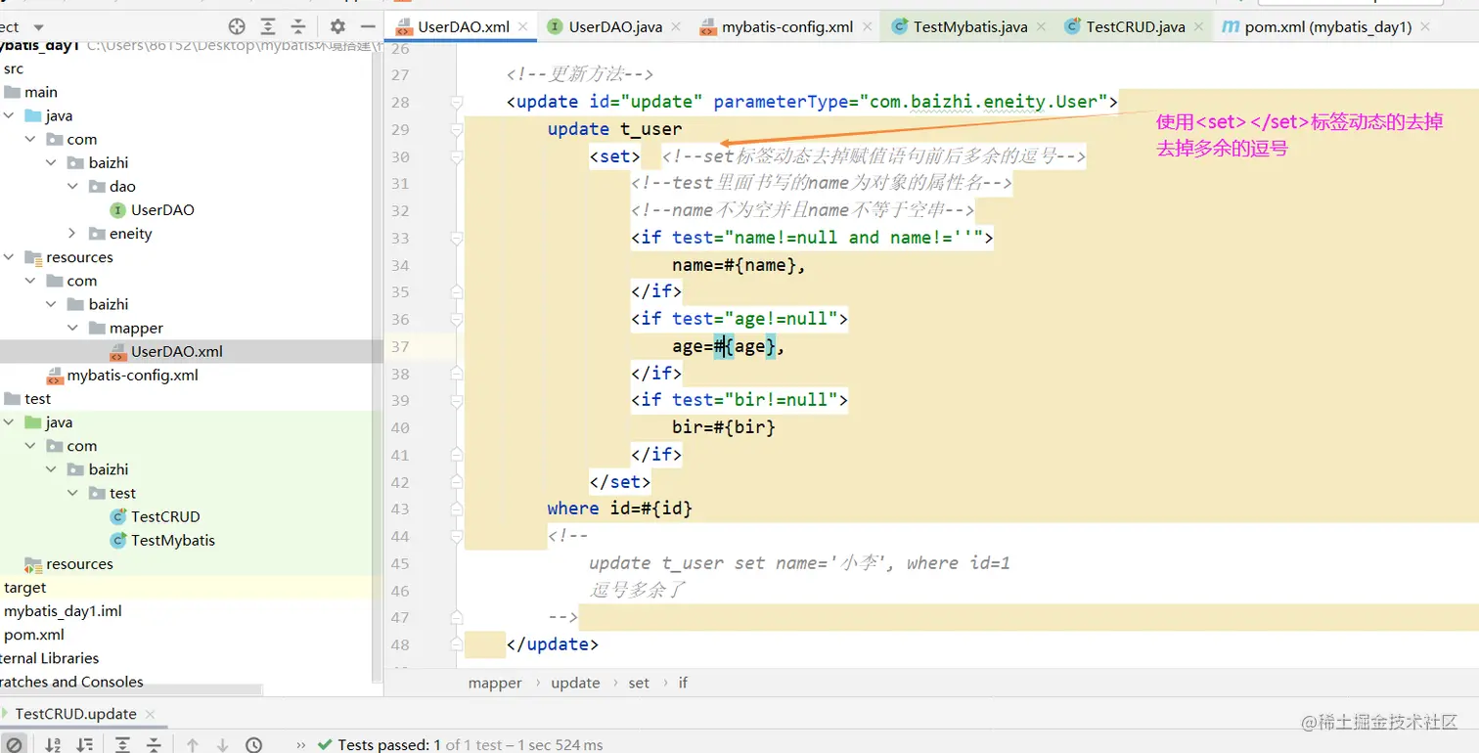
Task: Fold the set tag at line 30
Action: coord(456,156)
